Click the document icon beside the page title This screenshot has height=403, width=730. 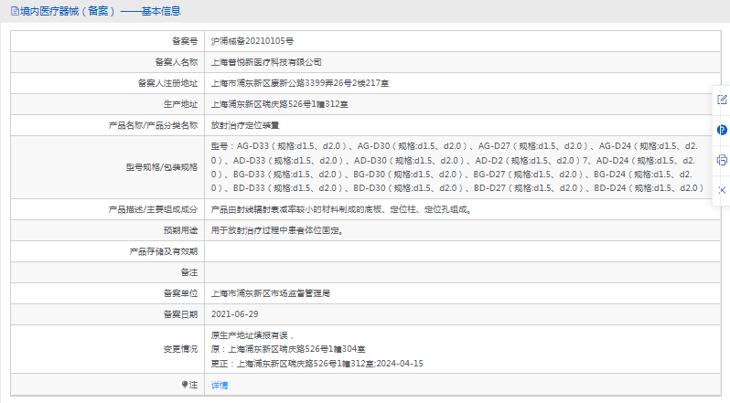pos(15,11)
